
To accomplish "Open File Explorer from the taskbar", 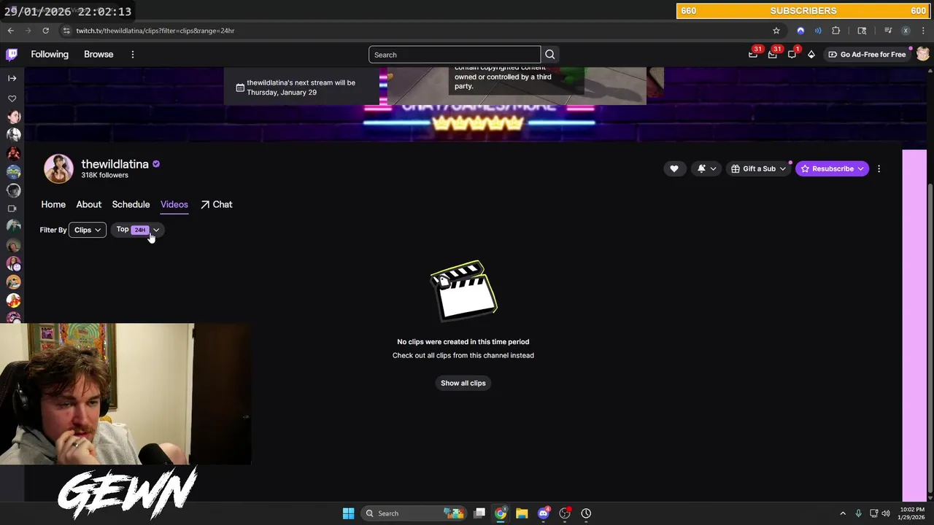I will click(522, 513).
